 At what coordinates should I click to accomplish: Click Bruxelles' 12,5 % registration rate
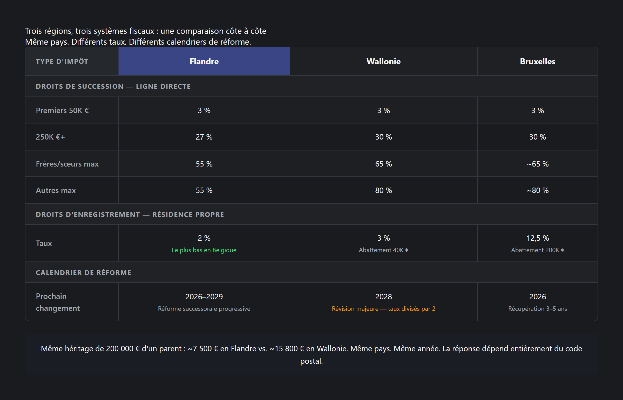[537, 238]
